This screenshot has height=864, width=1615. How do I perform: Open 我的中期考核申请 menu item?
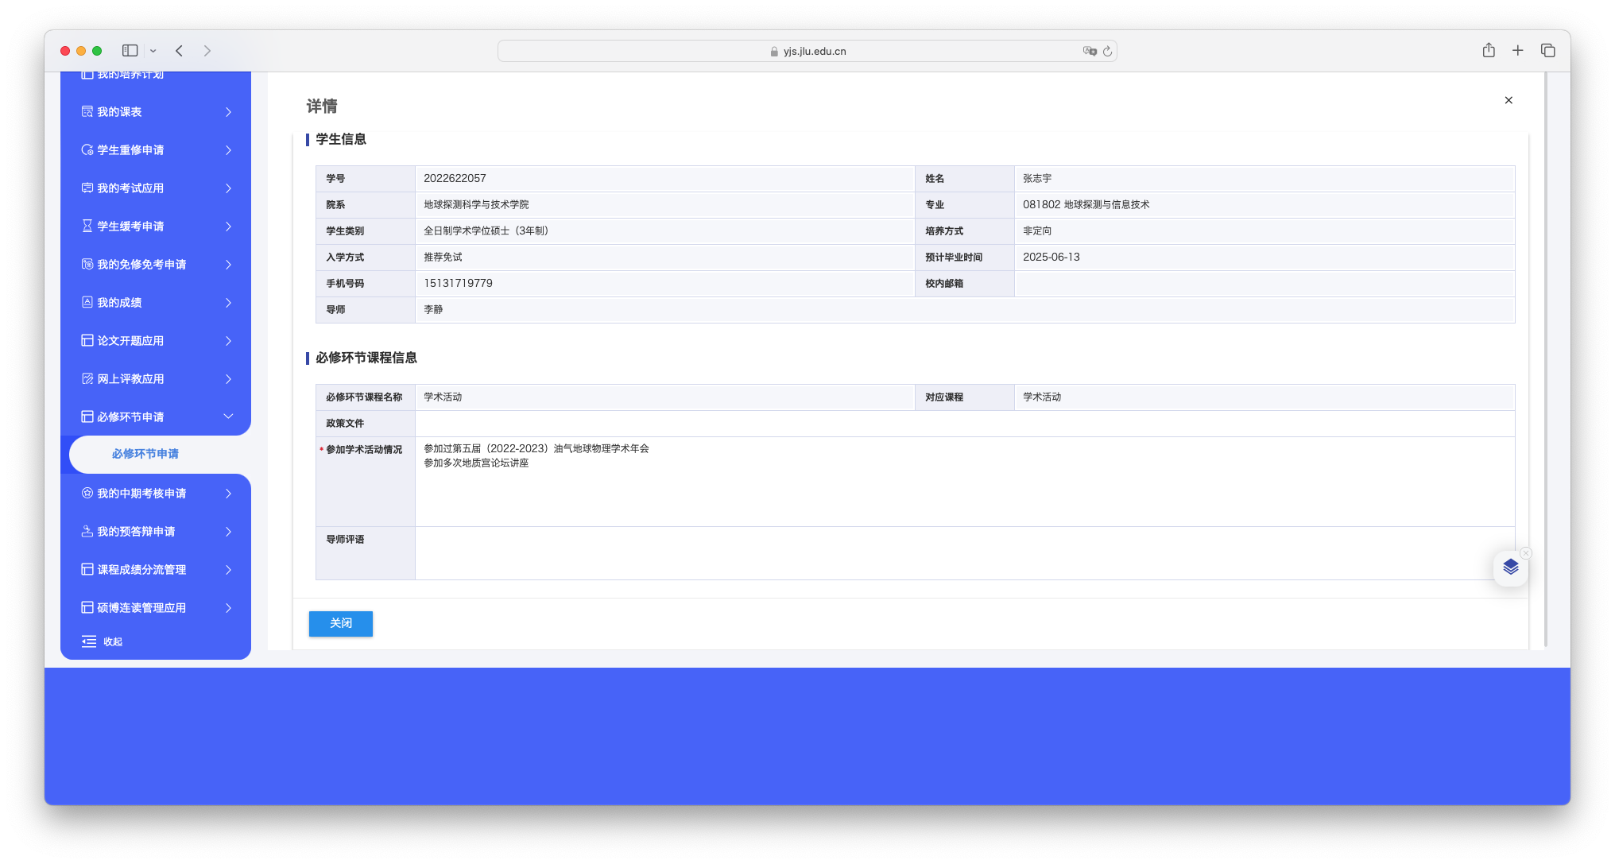141,494
